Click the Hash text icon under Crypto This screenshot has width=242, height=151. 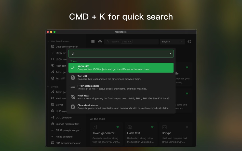pos(53,98)
